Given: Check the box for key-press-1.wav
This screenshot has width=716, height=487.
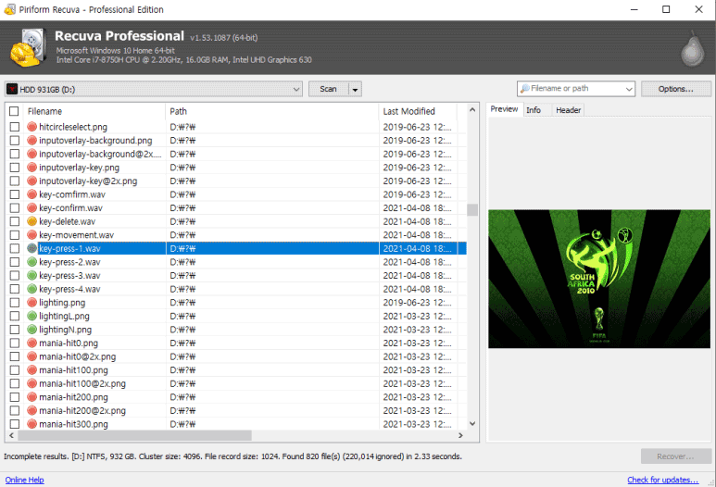Looking at the screenshot, I should click(x=15, y=248).
